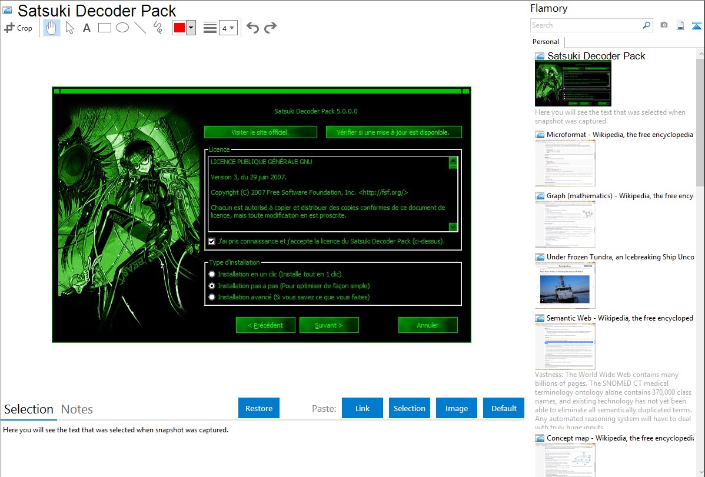
Task: Click the camera capture icon
Action: 664,25
